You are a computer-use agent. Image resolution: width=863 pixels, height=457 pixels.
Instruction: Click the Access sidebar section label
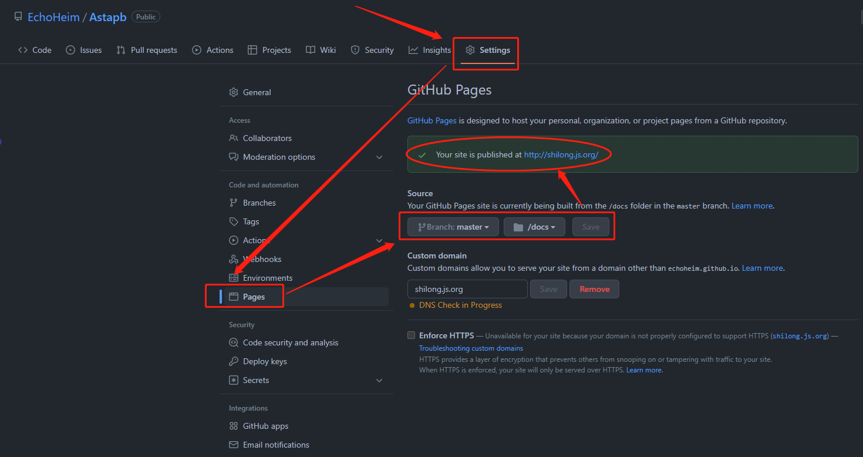[x=240, y=120]
